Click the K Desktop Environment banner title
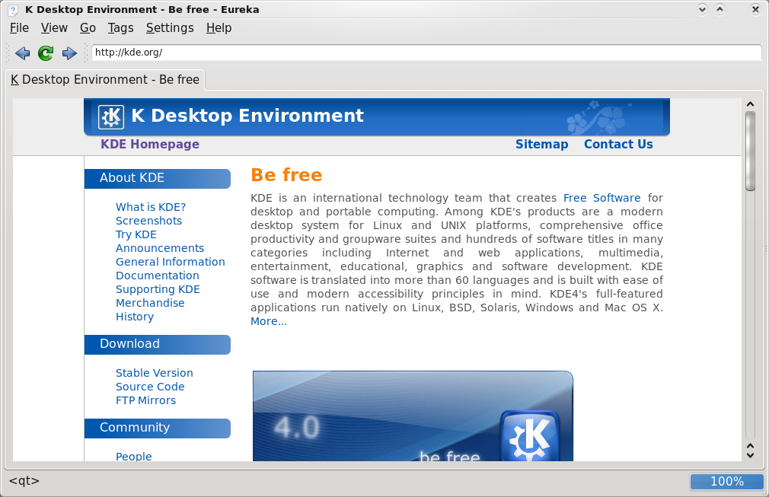 pos(247,116)
